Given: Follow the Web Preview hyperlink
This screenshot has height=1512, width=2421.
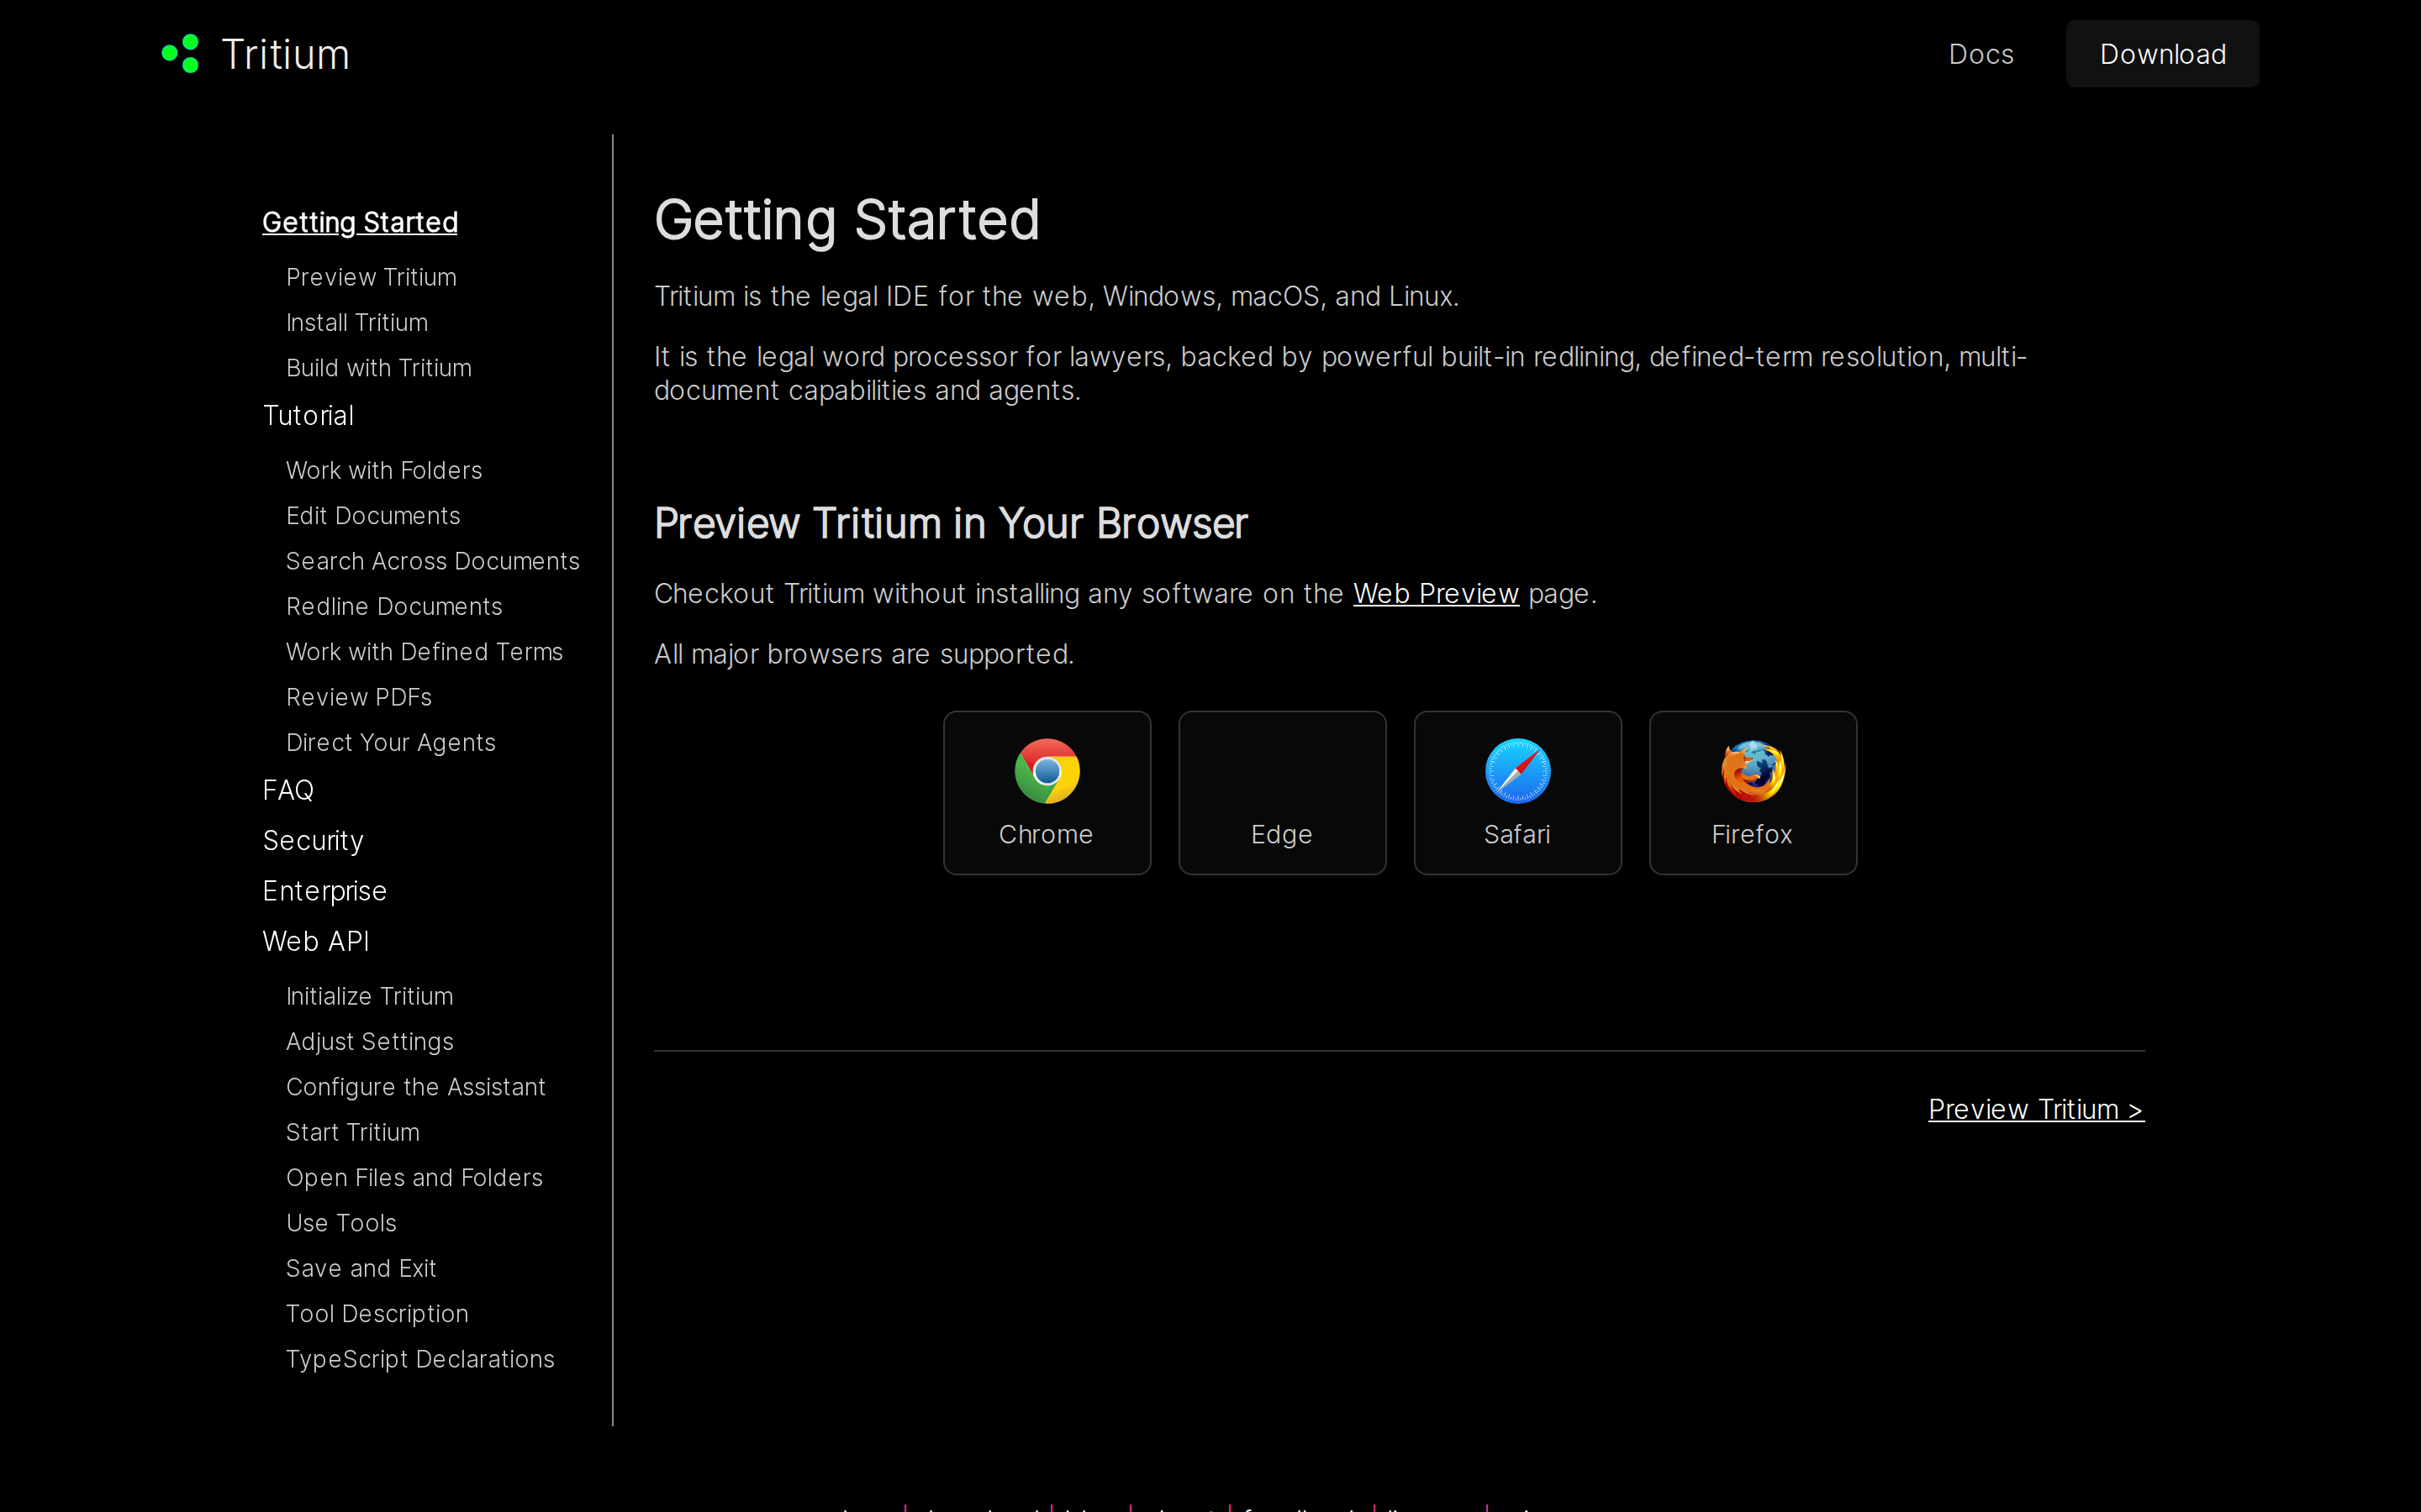Looking at the screenshot, I should [x=1436, y=594].
